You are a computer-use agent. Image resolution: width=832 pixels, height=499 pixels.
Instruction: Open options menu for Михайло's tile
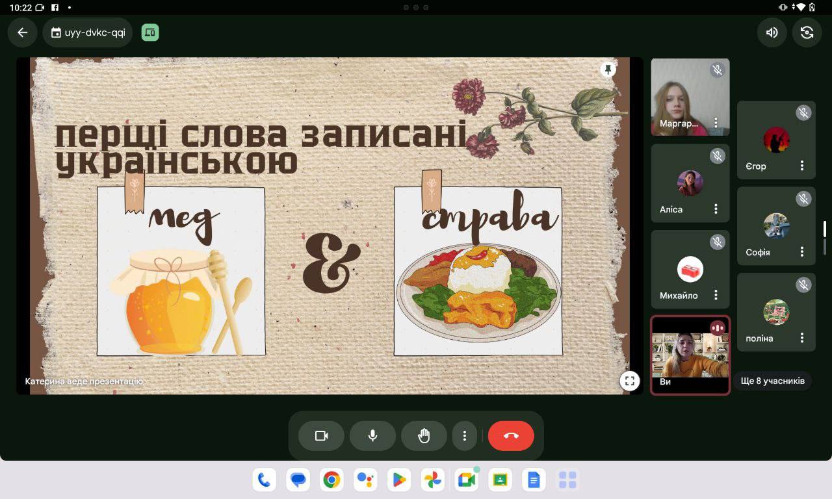click(716, 296)
